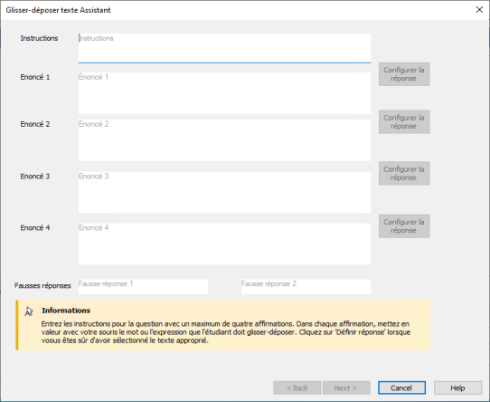Go to previous step with Back
This screenshot has height=402, width=490.
click(297, 388)
